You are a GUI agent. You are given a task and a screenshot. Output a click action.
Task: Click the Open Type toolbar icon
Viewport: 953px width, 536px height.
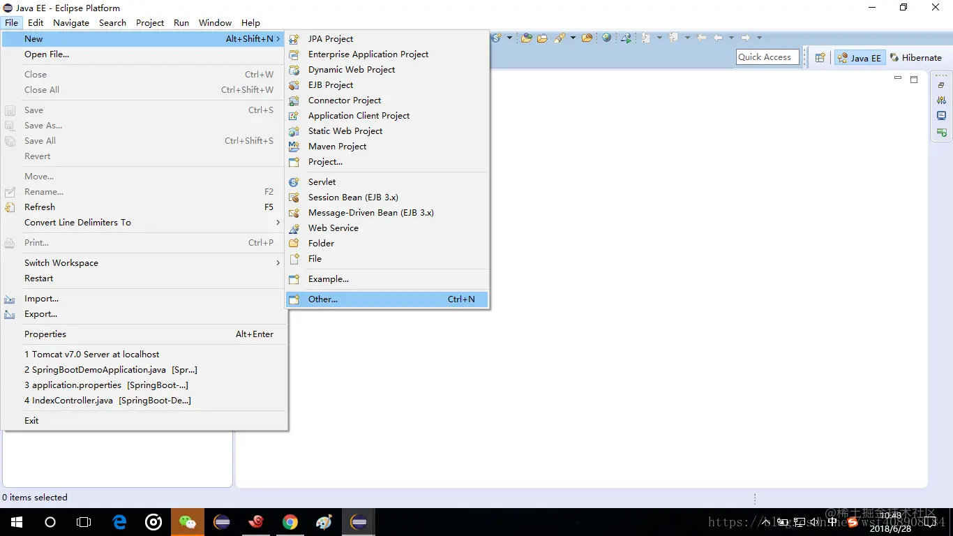[527, 38]
